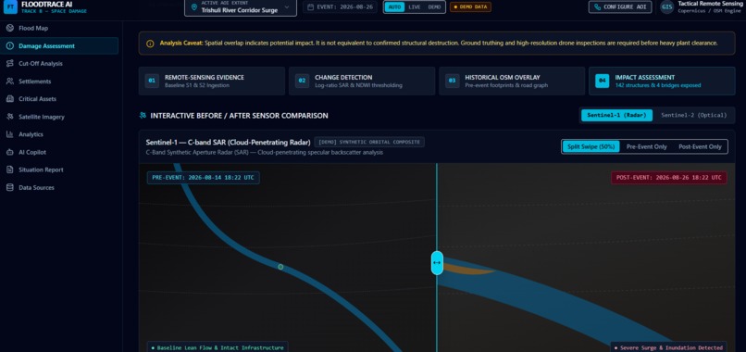
Task: Switch mode to AUTO
Action: click(x=394, y=7)
